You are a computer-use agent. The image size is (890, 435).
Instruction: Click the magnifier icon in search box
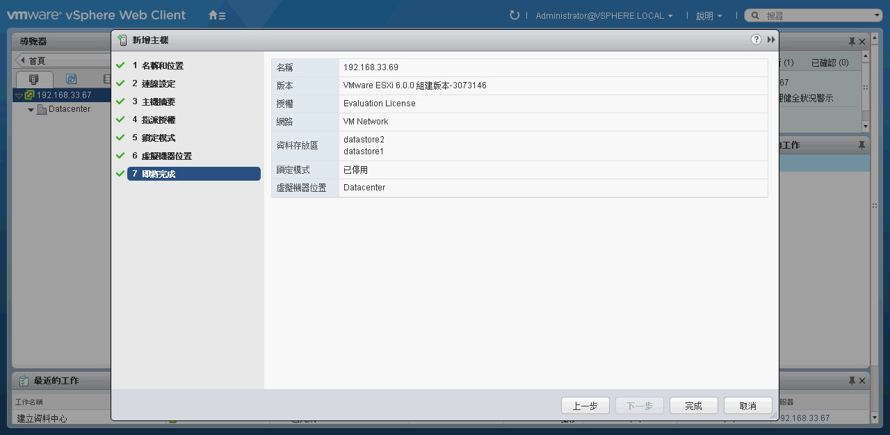(x=754, y=15)
